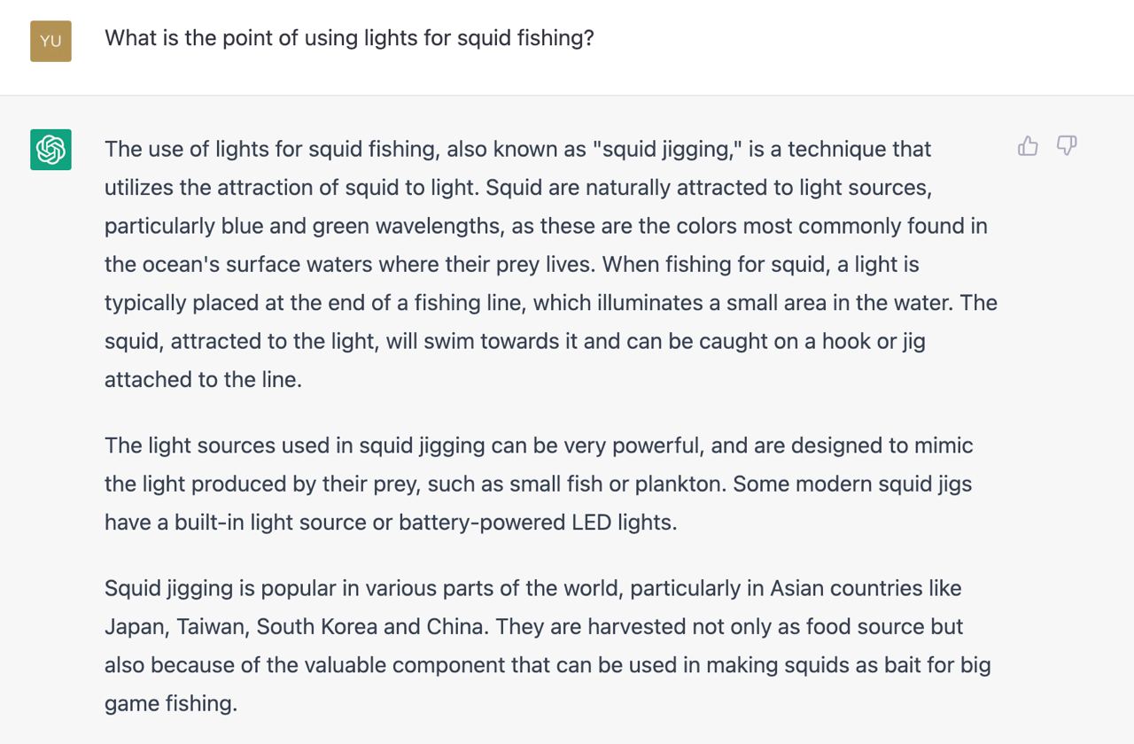Click the phrase "attached to the line"
The width and height of the screenshot is (1134, 744).
click(201, 380)
